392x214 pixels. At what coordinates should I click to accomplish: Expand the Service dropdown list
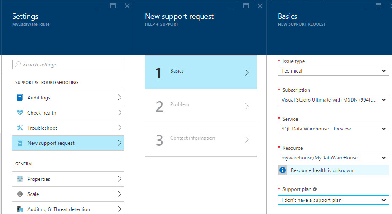[x=333, y=129]
